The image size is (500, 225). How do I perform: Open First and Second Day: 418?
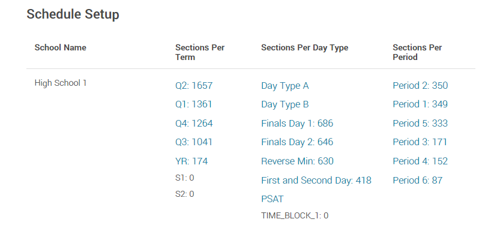coord(316,181)
